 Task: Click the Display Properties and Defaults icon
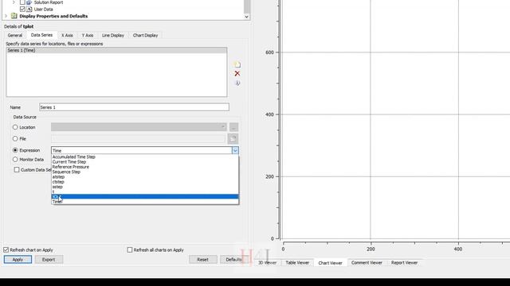pos(14,16)
